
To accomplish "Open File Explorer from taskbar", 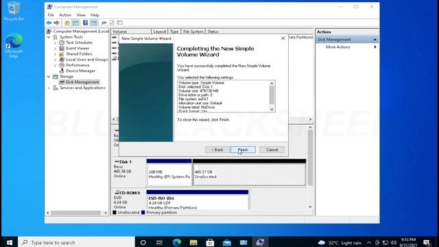I will [193, 242].
